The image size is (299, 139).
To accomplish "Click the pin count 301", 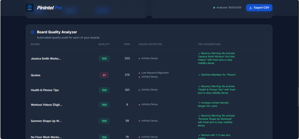I will (x=127, y=90).
